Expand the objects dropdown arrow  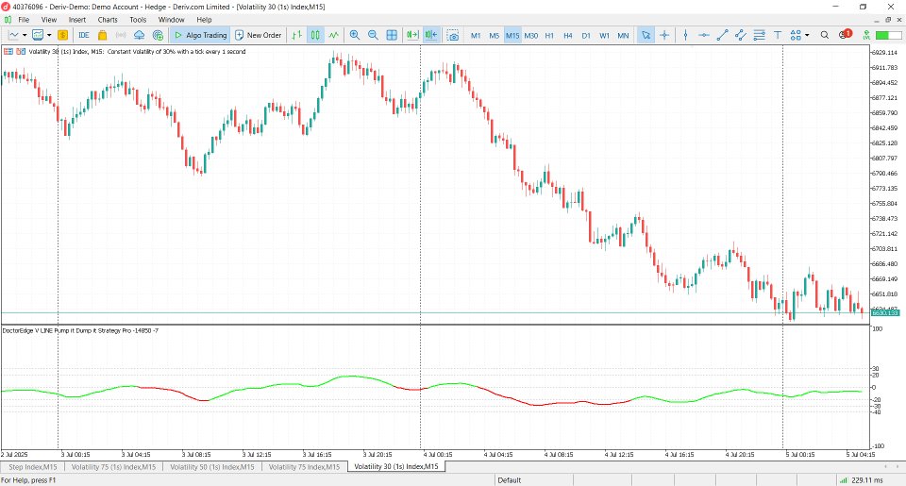coord(807,35)
